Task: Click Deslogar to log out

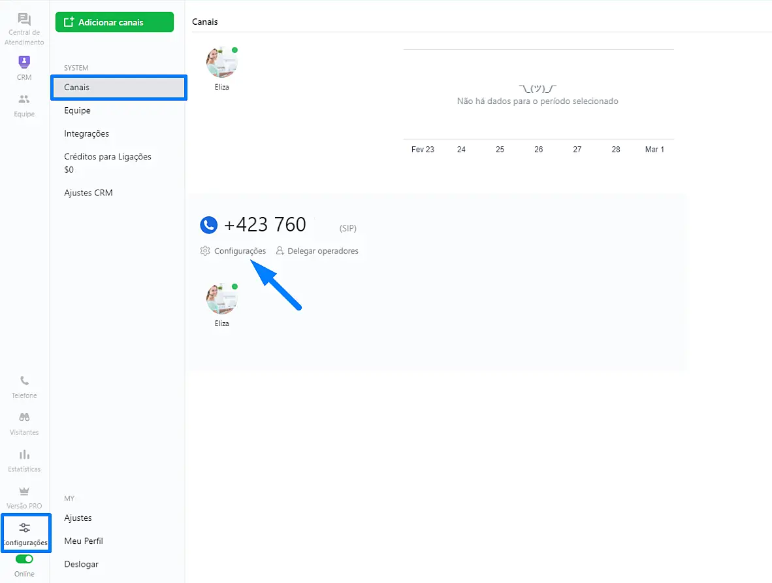Action: pos(81,564)
